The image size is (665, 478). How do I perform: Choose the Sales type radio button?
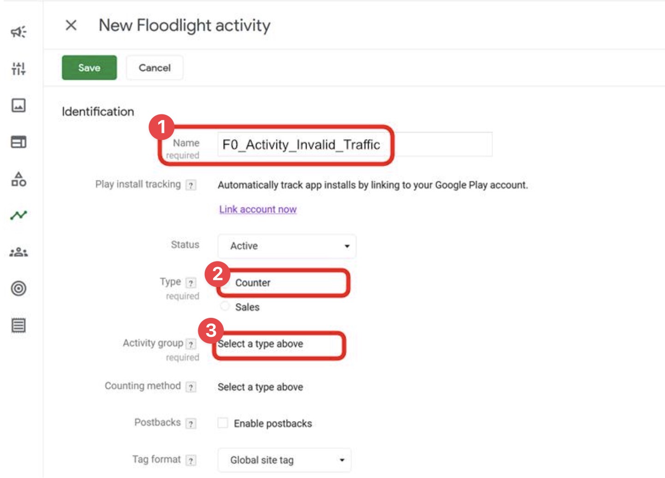[x=225, y=307]
